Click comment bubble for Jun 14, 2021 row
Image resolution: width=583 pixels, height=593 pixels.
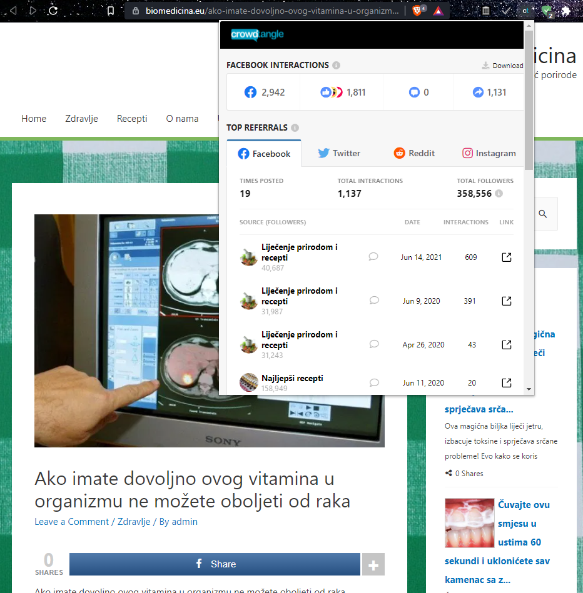click(x=373, y=257)
